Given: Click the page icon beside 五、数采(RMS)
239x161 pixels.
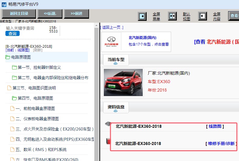Looking at the screenshot, I should 12,150.
